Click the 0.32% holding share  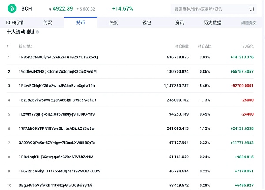coord(204,142)
